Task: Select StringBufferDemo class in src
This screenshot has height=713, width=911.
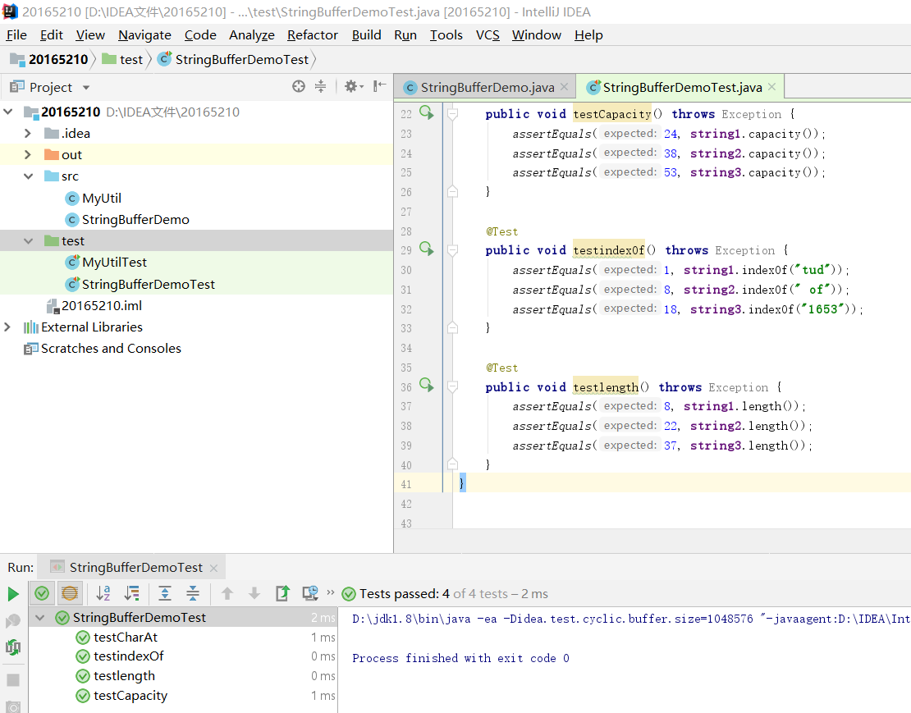Action: 135,219
